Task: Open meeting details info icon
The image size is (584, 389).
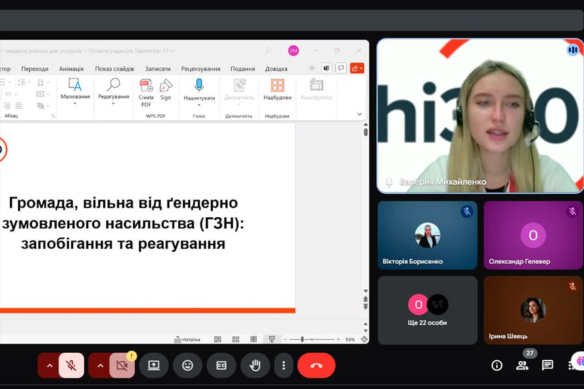Action: (497, 365)
